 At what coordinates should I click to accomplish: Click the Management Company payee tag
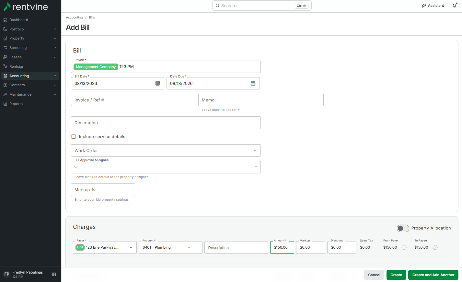pos(96,67)
